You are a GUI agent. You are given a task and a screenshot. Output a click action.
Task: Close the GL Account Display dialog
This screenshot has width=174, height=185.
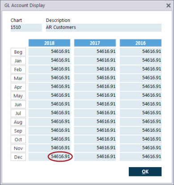coord(169,5)
